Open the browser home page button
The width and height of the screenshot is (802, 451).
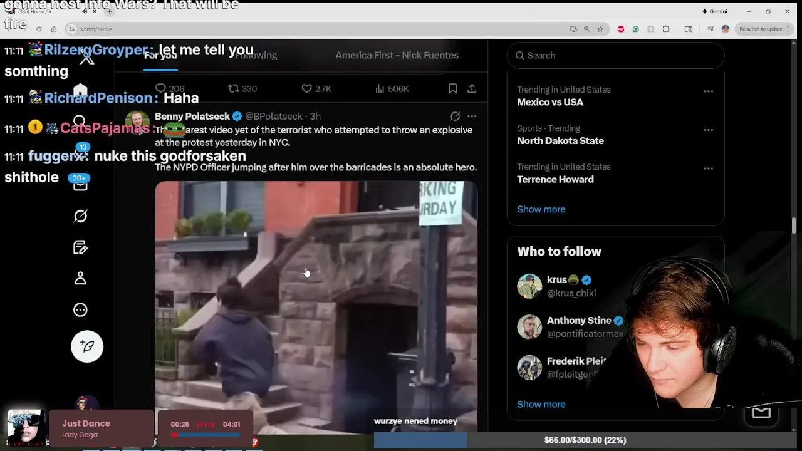pos(54,29)
